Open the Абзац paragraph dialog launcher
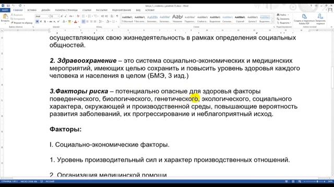 tap(118, 27)
